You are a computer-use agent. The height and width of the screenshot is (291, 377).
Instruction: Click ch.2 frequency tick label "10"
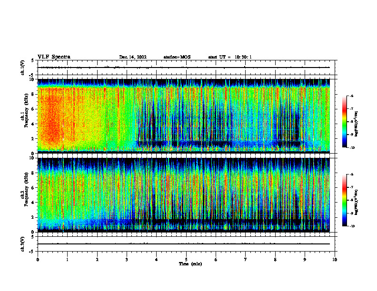tap(33, 158)
